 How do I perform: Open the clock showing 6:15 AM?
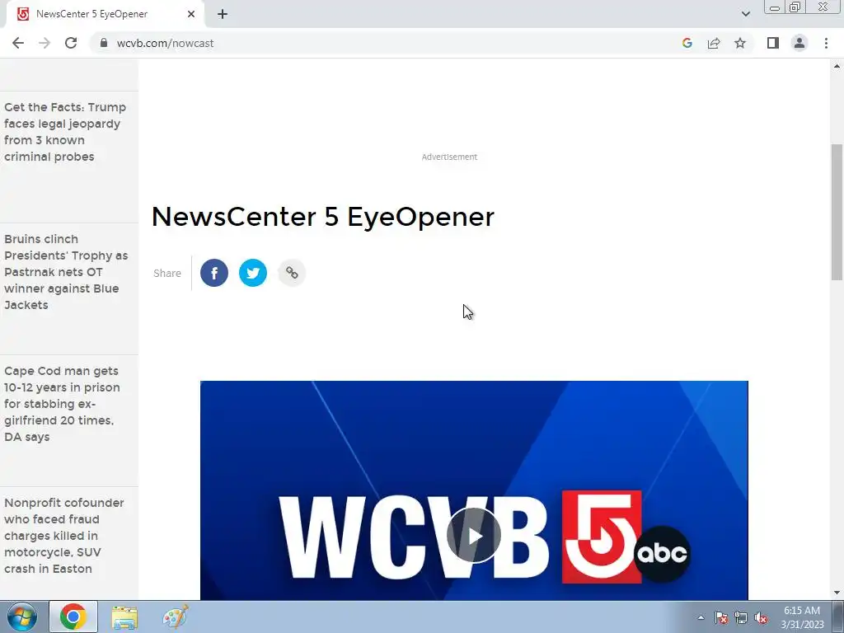[x=802, y=617]
